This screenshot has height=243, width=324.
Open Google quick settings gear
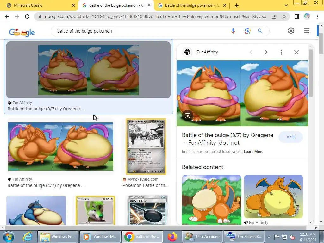[x=291, y=31]
